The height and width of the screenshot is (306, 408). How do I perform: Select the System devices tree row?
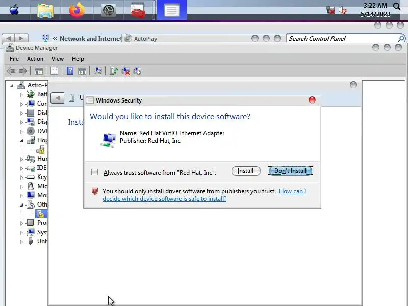(36, 232)
